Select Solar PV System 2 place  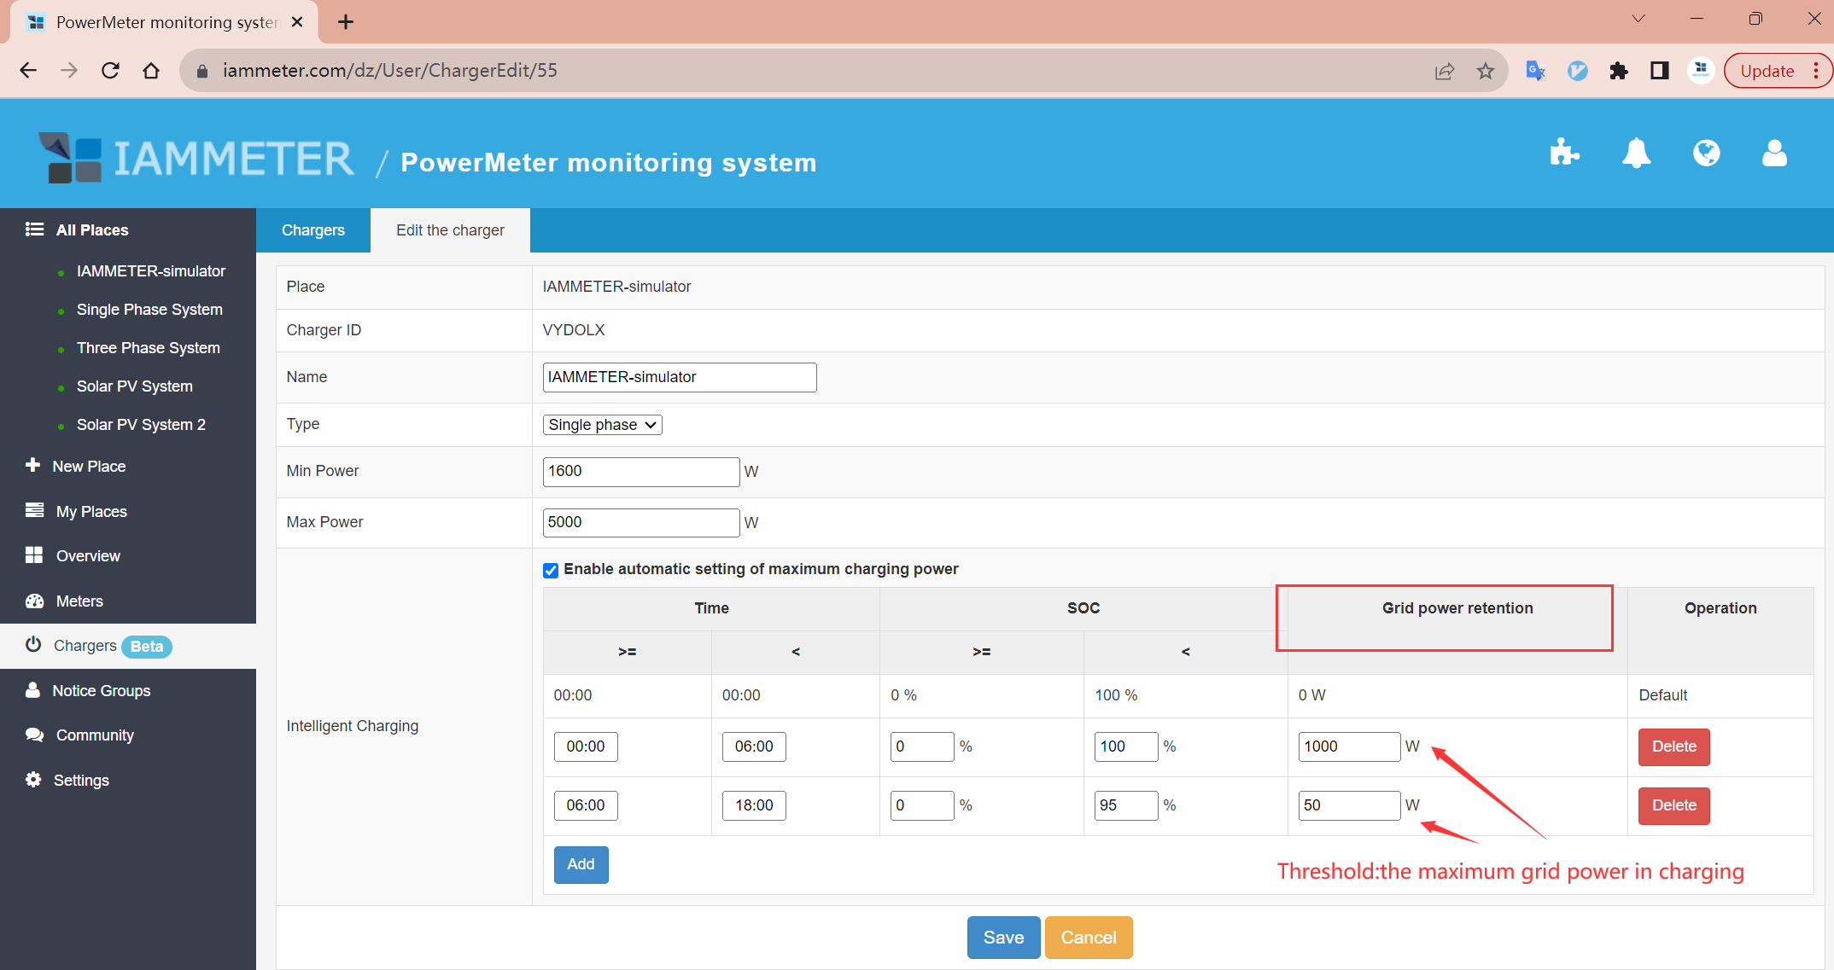click(x=141, y=425)
